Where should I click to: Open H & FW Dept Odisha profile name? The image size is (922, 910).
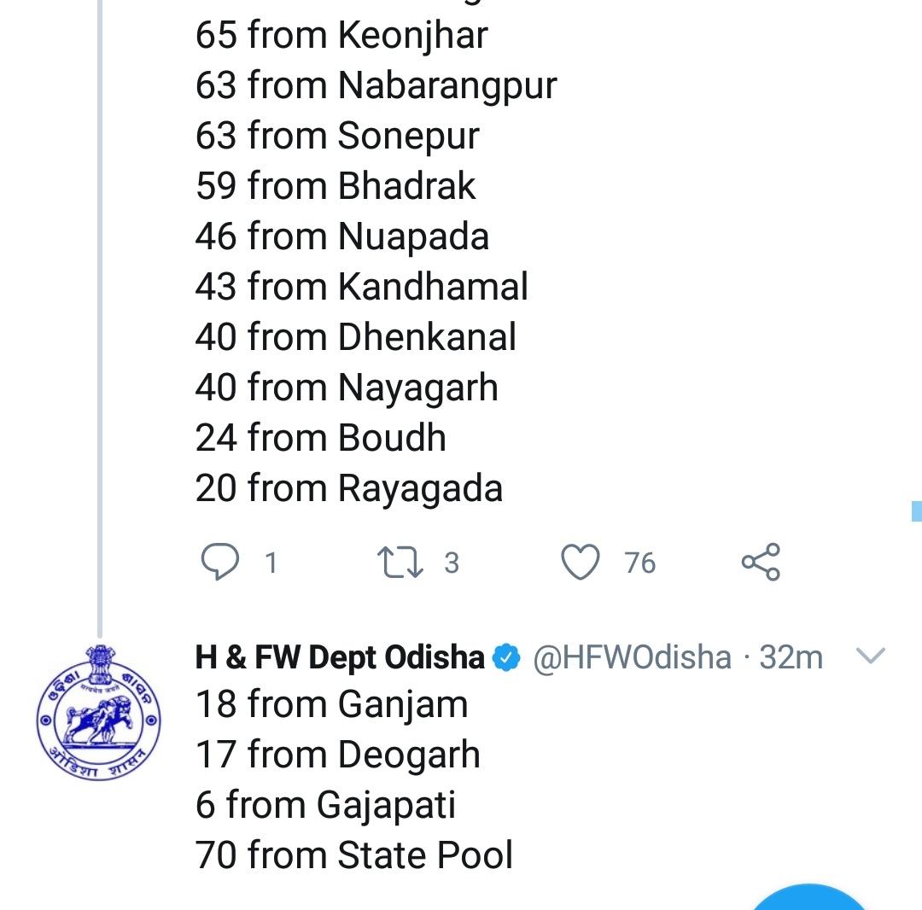340,657
